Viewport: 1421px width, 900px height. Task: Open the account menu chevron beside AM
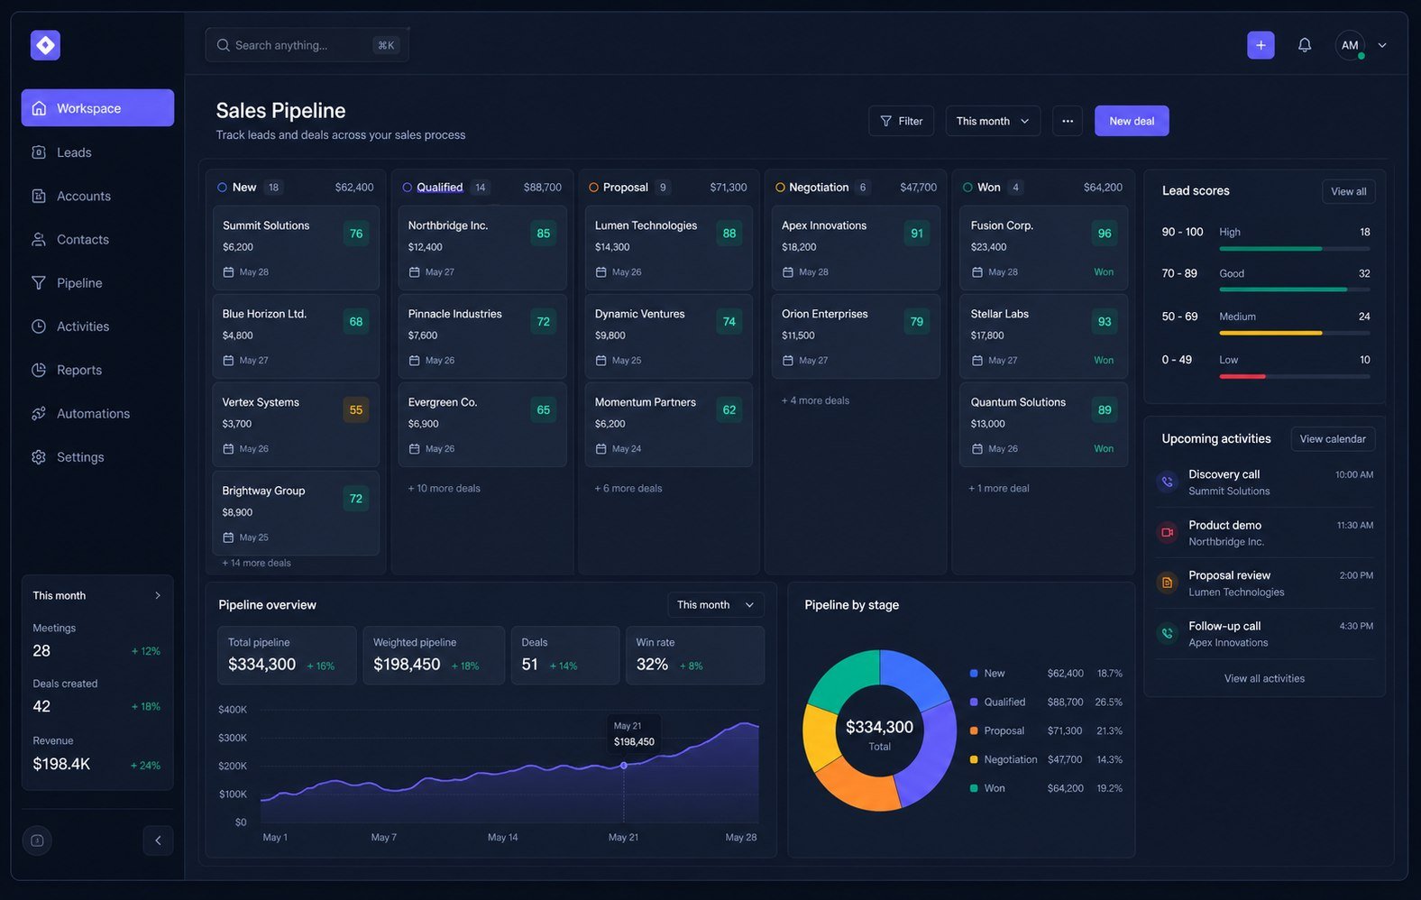pyautogui.click(x=1382, y=45)
